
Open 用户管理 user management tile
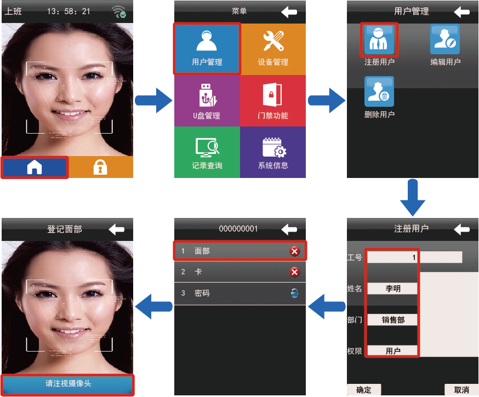207,49
